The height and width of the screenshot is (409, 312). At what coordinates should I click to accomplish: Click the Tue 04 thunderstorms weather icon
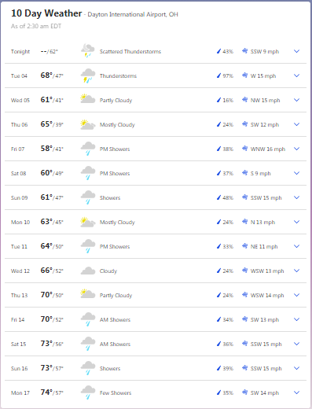[x=88, y=76]
